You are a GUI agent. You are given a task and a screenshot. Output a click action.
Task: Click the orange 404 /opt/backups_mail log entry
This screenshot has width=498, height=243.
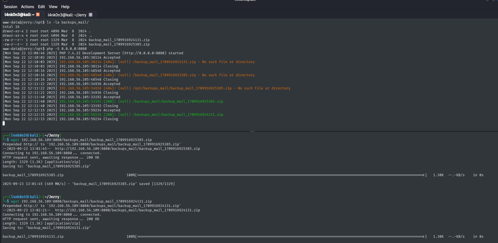(175, 88)
